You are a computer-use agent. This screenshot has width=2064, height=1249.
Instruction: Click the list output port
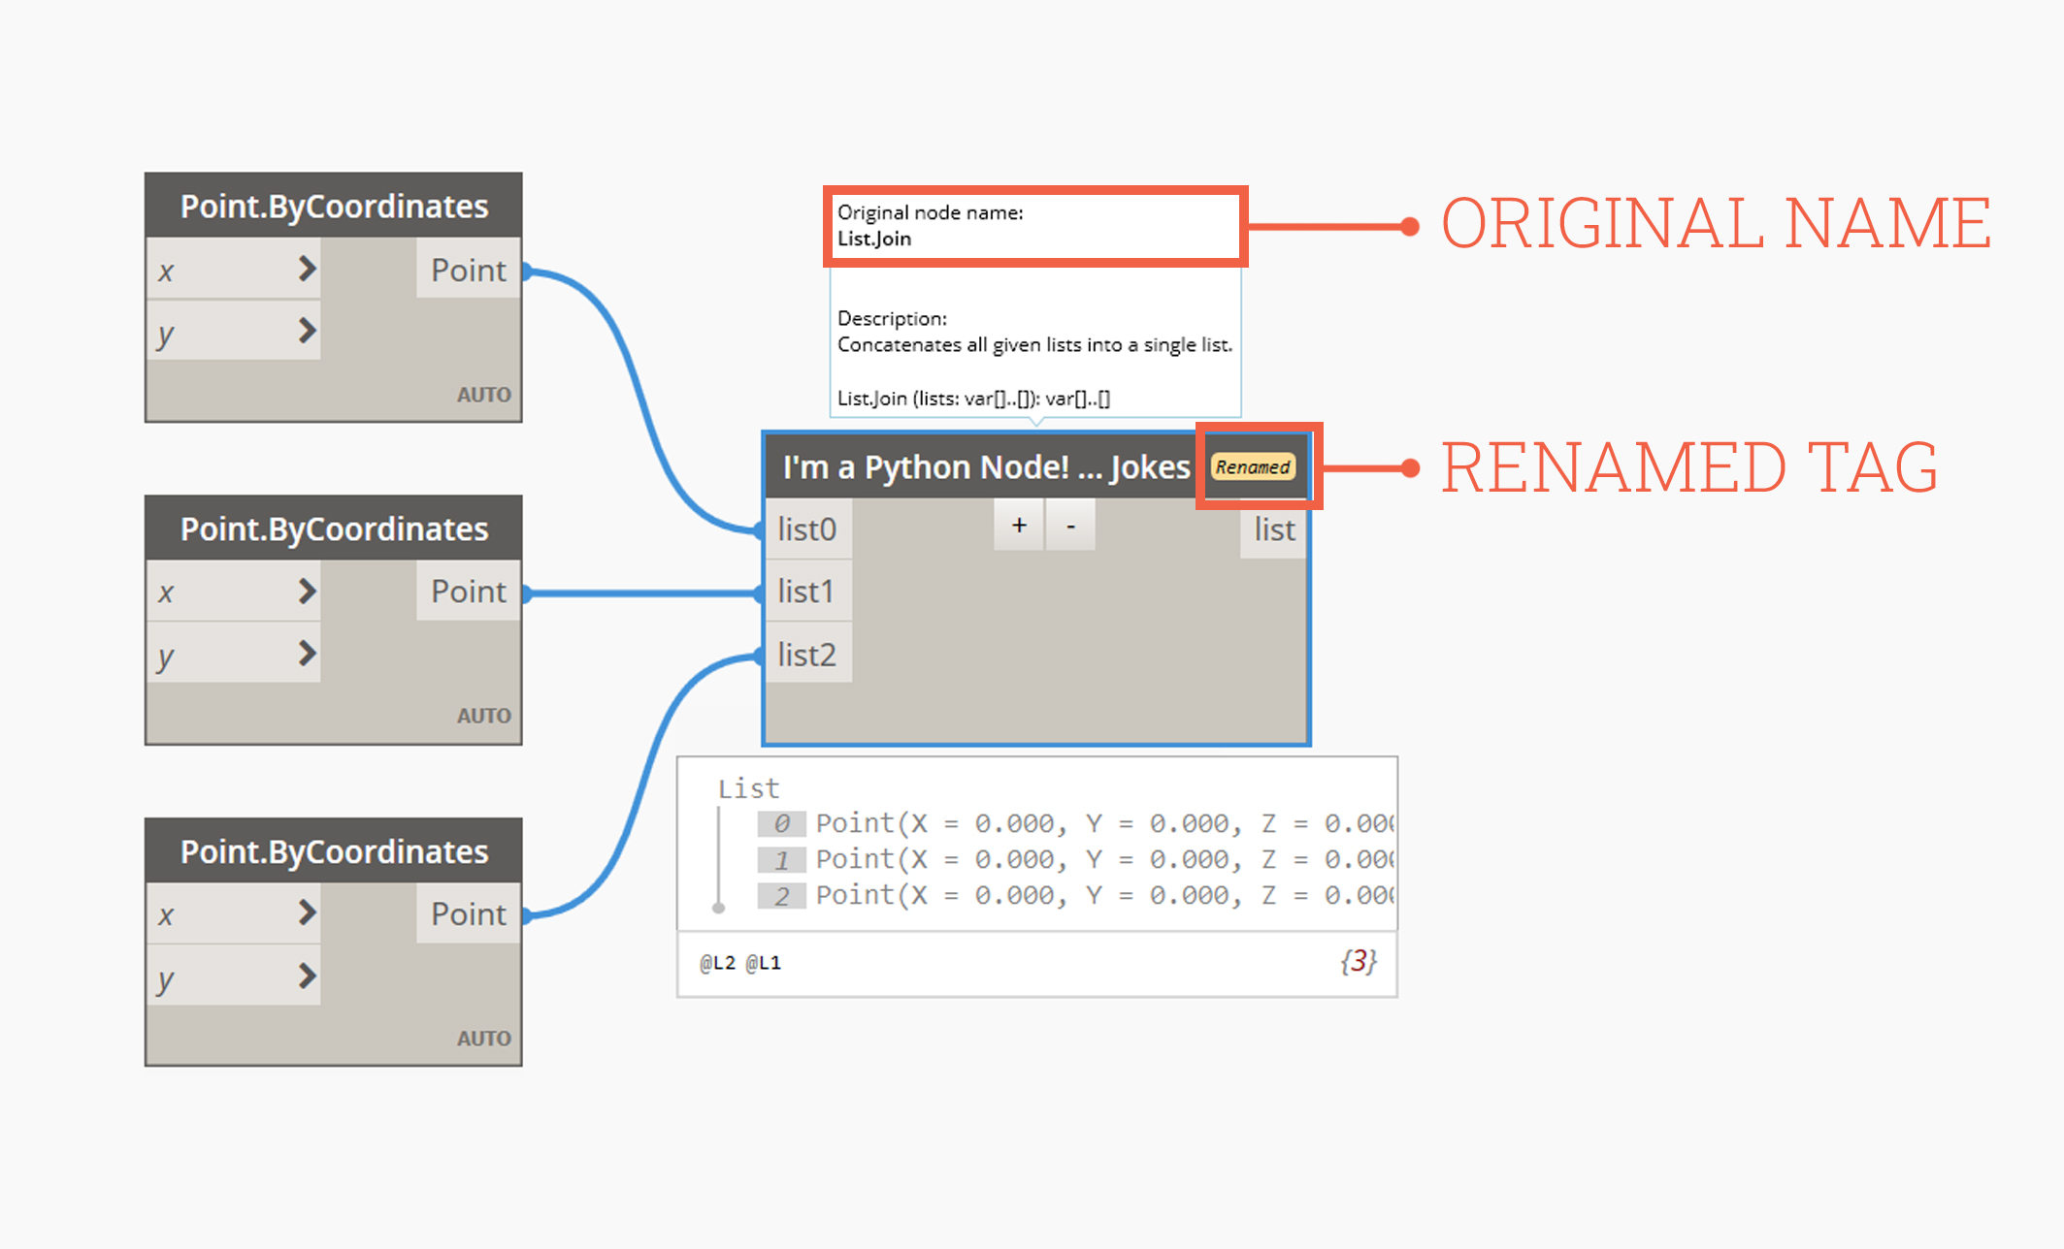coord(1274,529)
